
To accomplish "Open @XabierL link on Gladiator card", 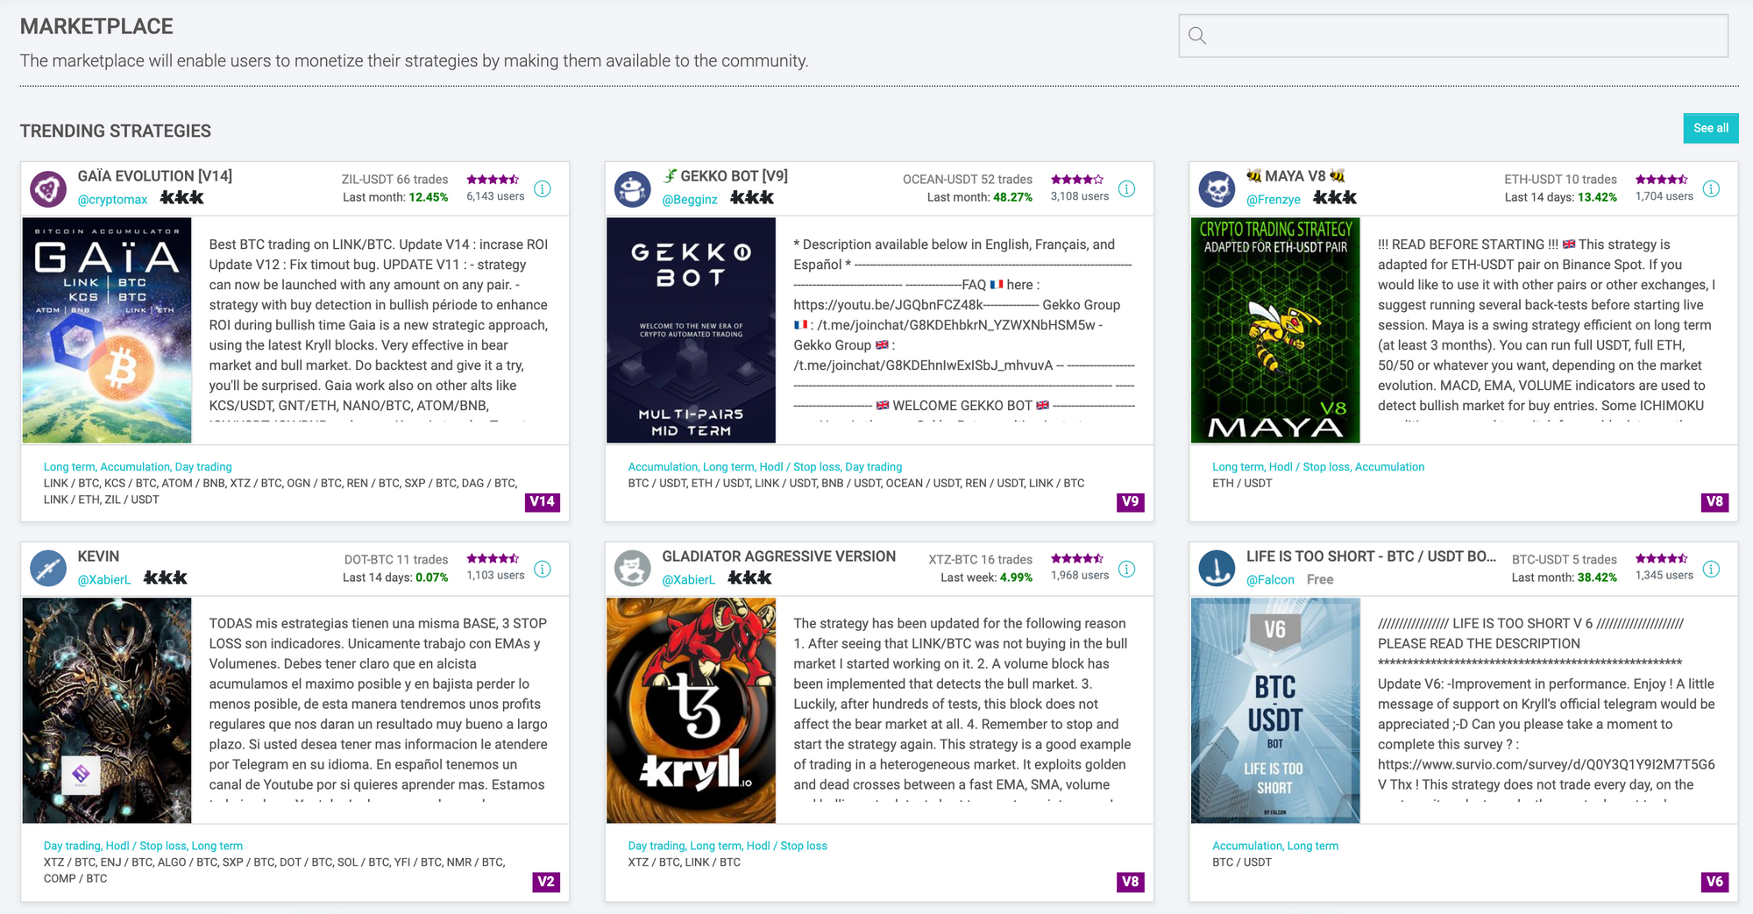I will [689, 579].
